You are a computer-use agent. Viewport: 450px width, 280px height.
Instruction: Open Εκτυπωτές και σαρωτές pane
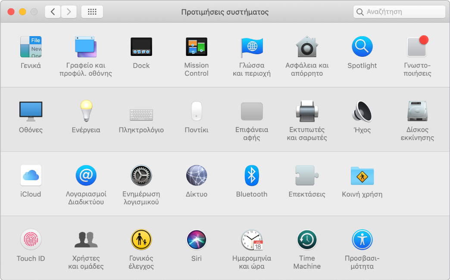307,111
